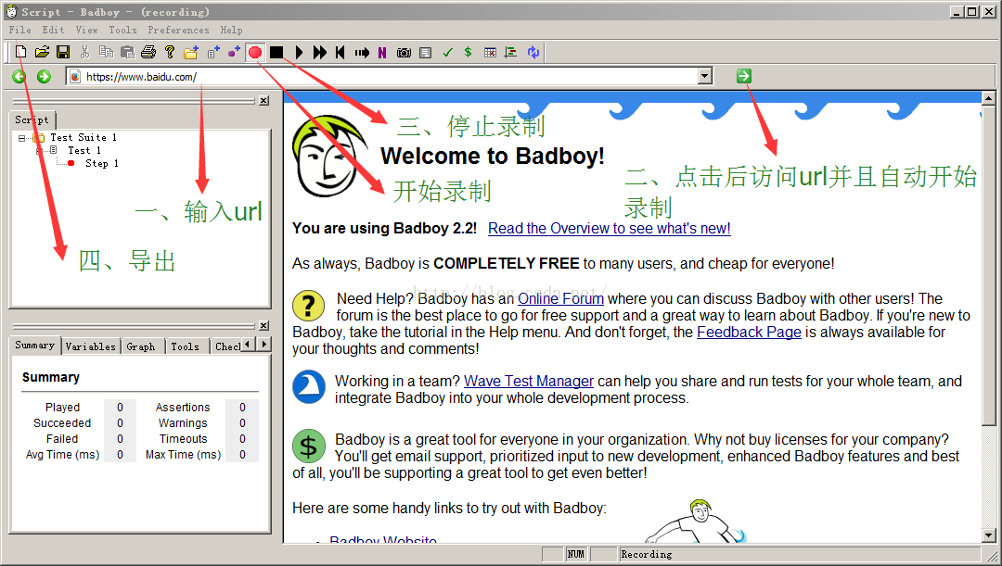The width and height of the screenshot is (1002, 566).
Task: Save the current script
Action: 63,52
